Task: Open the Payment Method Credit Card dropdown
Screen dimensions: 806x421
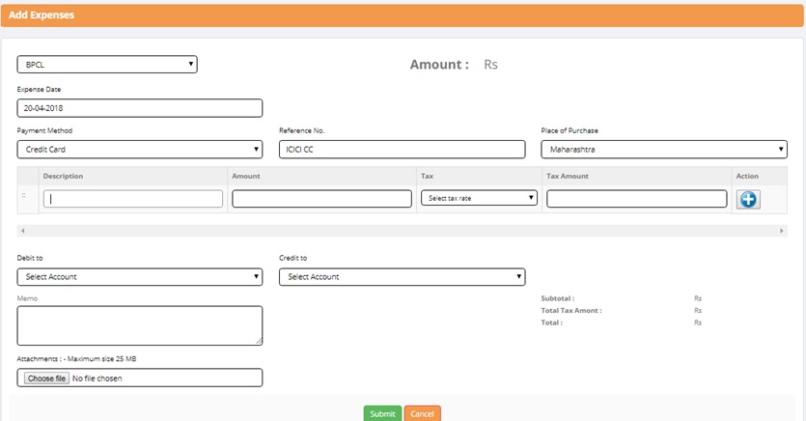Action: pos(139,150)
